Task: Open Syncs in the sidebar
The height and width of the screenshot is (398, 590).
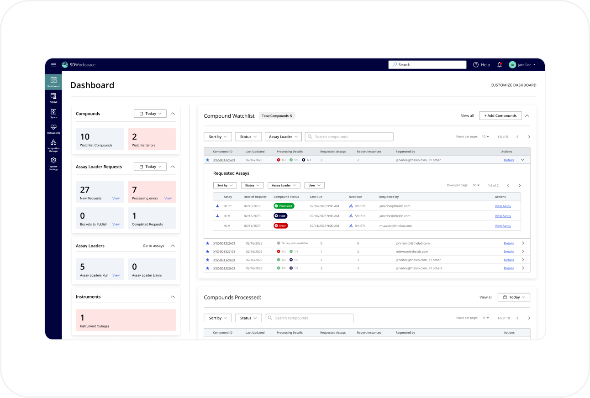Action: (x=53, y=113)
